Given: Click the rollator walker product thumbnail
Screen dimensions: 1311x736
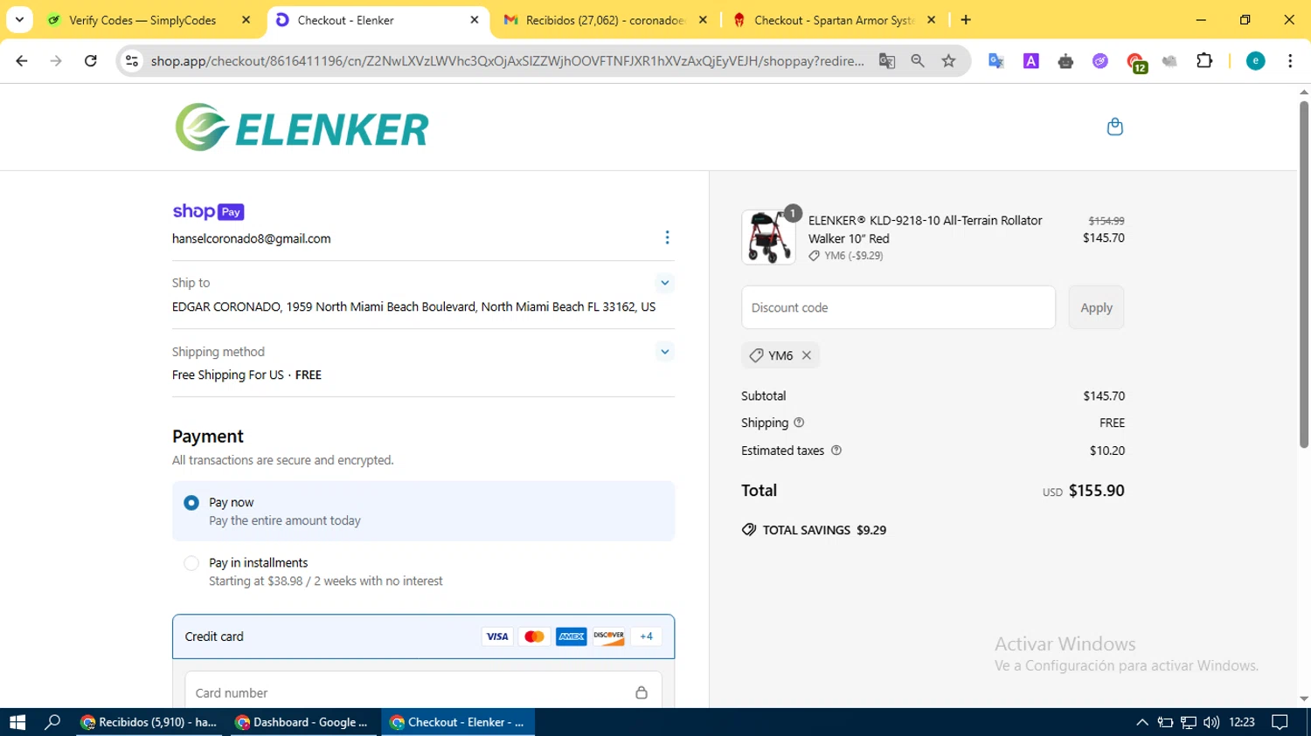Looking at the screenshot, I should [769, 237].
